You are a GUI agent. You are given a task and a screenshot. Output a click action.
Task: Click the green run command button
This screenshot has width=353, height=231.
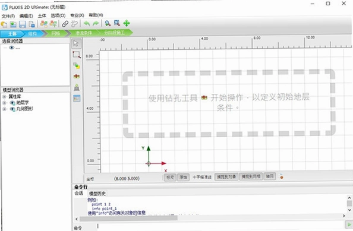point(349,224)
